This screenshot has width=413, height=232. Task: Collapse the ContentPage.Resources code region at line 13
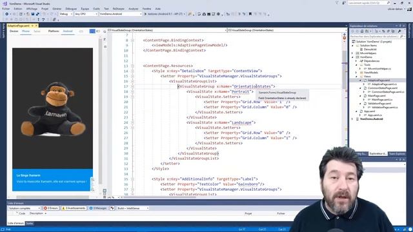pos(132,66)
